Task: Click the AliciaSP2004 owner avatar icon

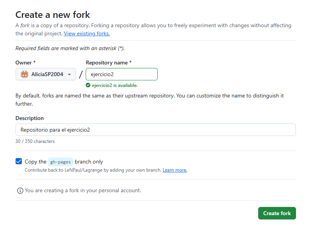Action: tap(25, 74)
